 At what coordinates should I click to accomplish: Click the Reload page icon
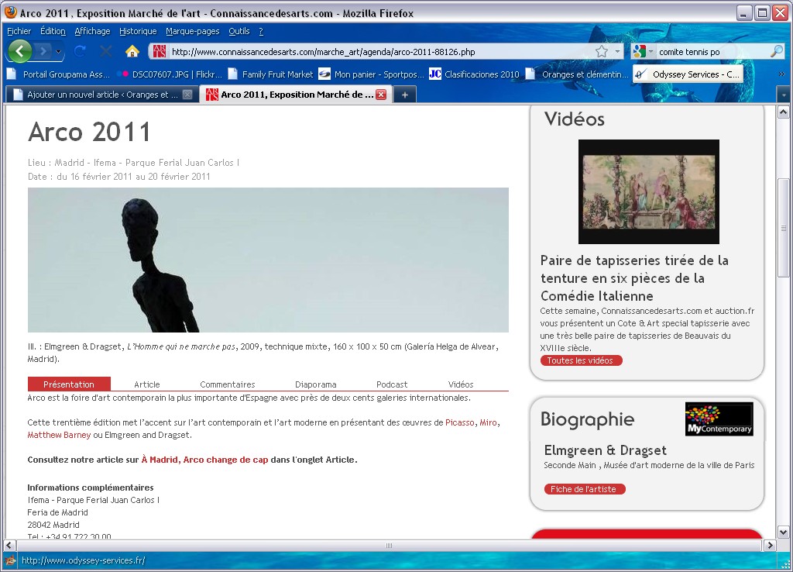coord(80,51)
